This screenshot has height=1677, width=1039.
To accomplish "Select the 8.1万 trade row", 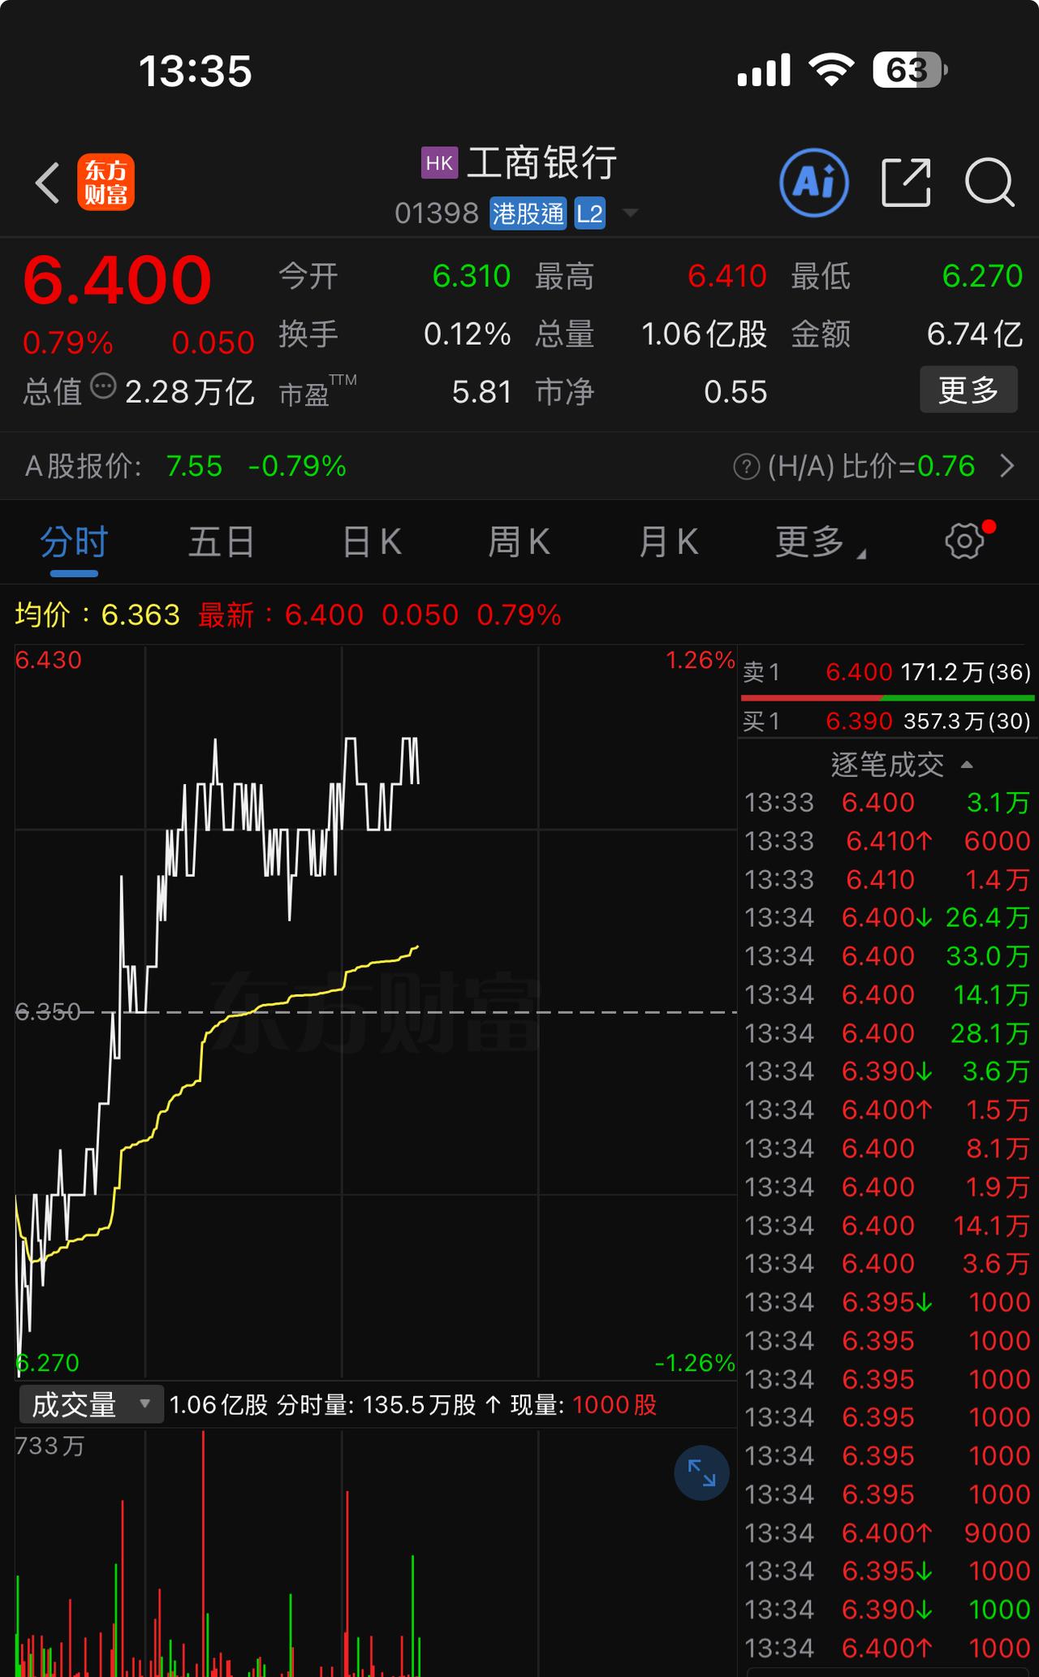I will [887, 1149].
